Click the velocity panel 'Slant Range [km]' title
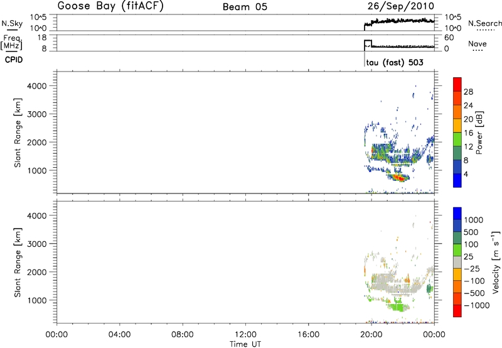This screenshot has width=502, height=348. (x=18, y=263)
